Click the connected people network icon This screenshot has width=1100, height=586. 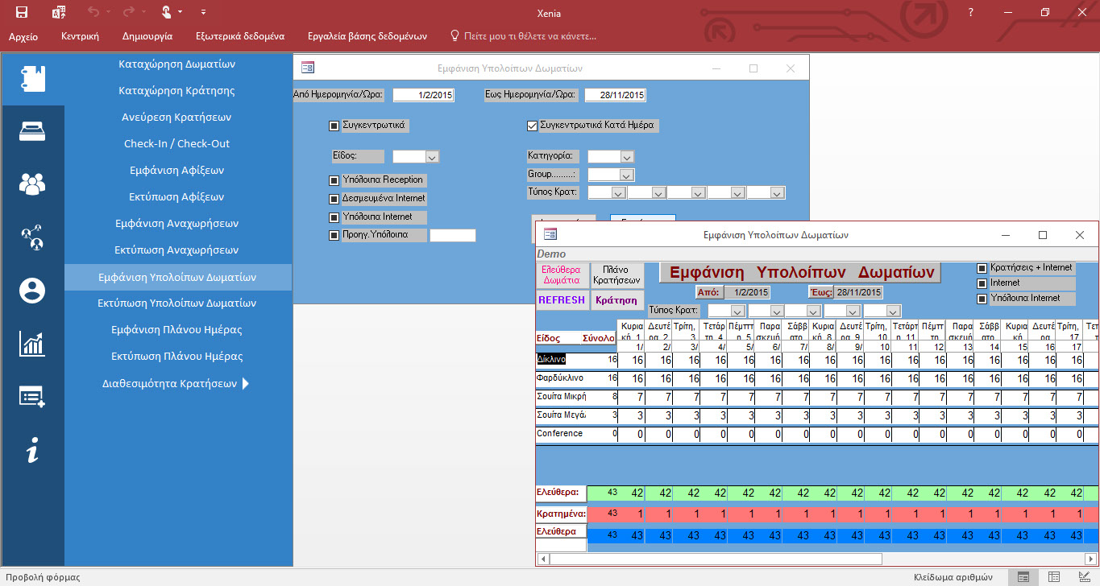click(x=32, y=237)
